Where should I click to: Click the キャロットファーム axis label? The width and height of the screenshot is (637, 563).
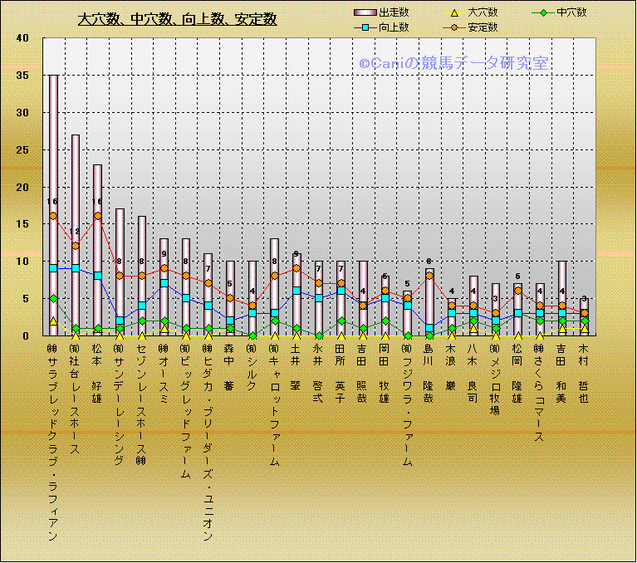click(274, 405)
